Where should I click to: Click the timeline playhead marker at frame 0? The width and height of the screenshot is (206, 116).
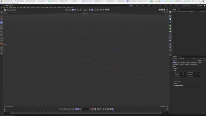pos(4,111)
